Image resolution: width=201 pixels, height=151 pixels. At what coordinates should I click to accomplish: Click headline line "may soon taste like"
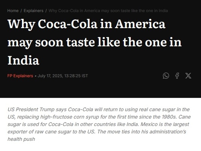coord(64,42)
